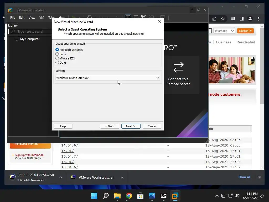Open the 16.04.7/ directory link
The height and width of the screenshot is (202, 269).
tap(69, 156)
